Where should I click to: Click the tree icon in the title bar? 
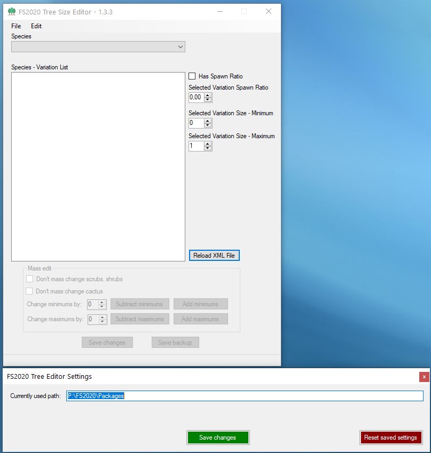click(x=12, y=11)
